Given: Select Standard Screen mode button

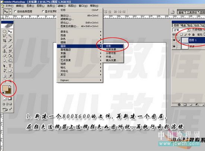Looking at the screenshot, I should [x=4, y=104].
